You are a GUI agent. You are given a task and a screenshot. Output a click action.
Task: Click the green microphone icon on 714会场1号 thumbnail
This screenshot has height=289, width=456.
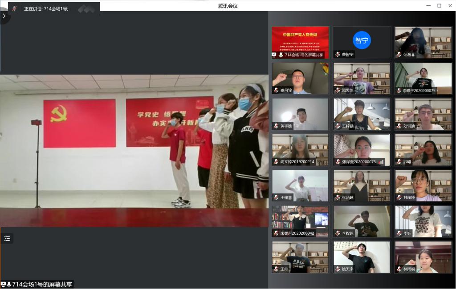click(x=281, y=55)
